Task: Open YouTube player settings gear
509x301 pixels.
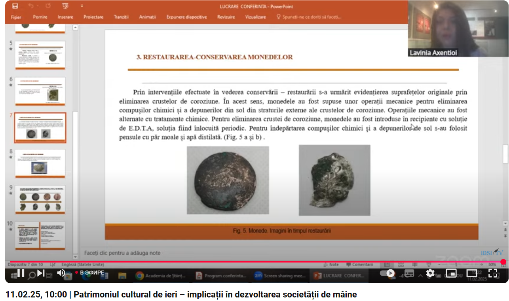Action: tap(430, 273)
